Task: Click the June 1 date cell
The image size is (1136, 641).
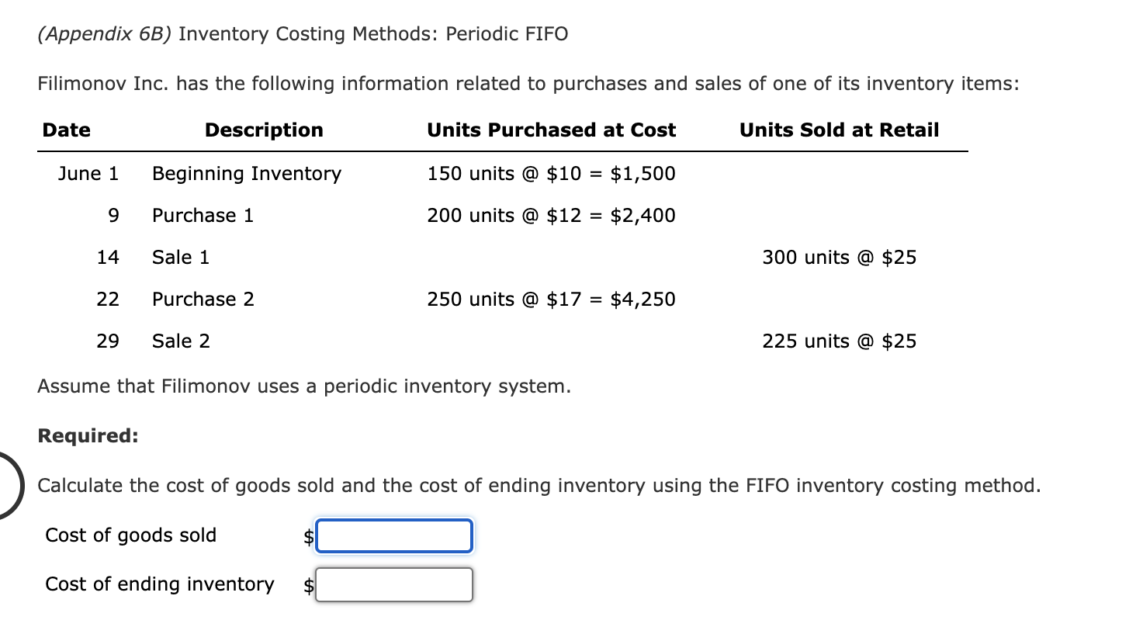Action: coord(88,173)
